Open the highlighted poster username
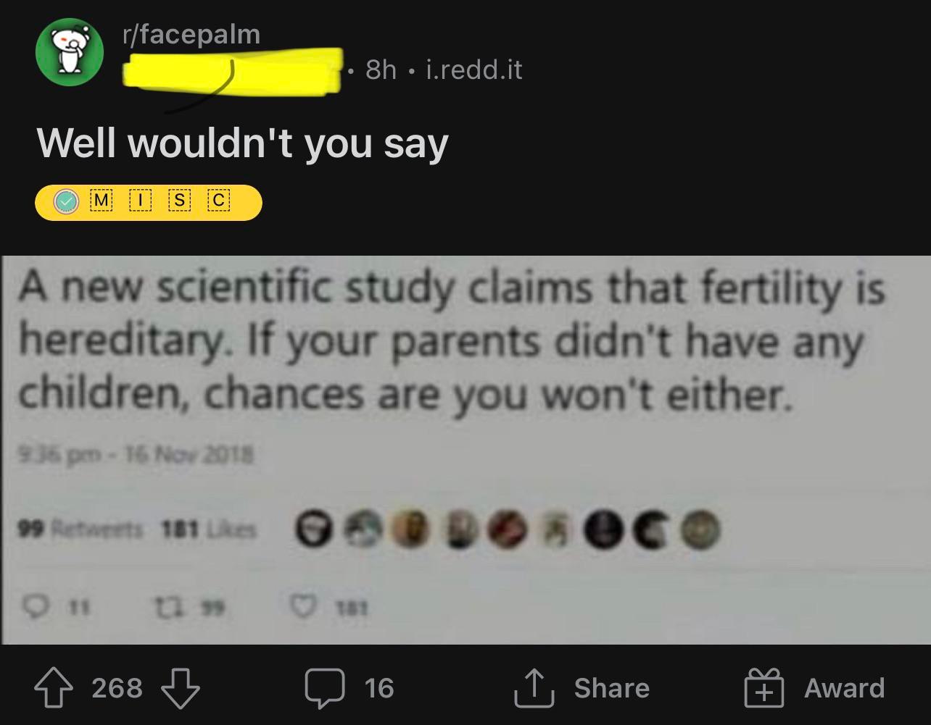Screen dimensions: 931x725 click(x=232, y=72)
